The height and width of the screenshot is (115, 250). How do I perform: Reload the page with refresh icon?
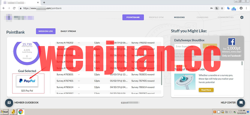point(14,8)
